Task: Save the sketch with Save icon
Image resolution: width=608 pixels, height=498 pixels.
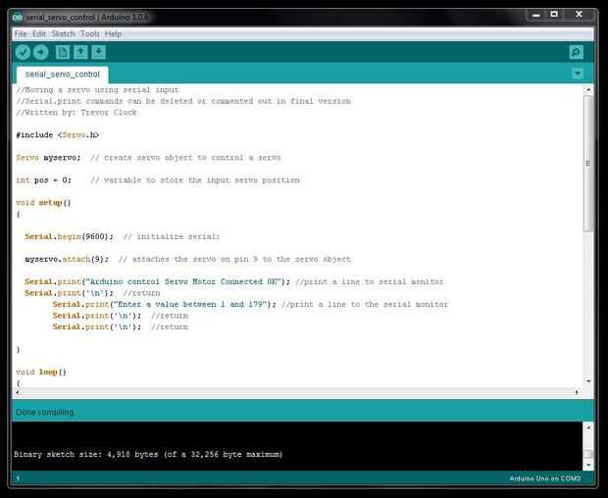Action: click(x=98, y=52)
